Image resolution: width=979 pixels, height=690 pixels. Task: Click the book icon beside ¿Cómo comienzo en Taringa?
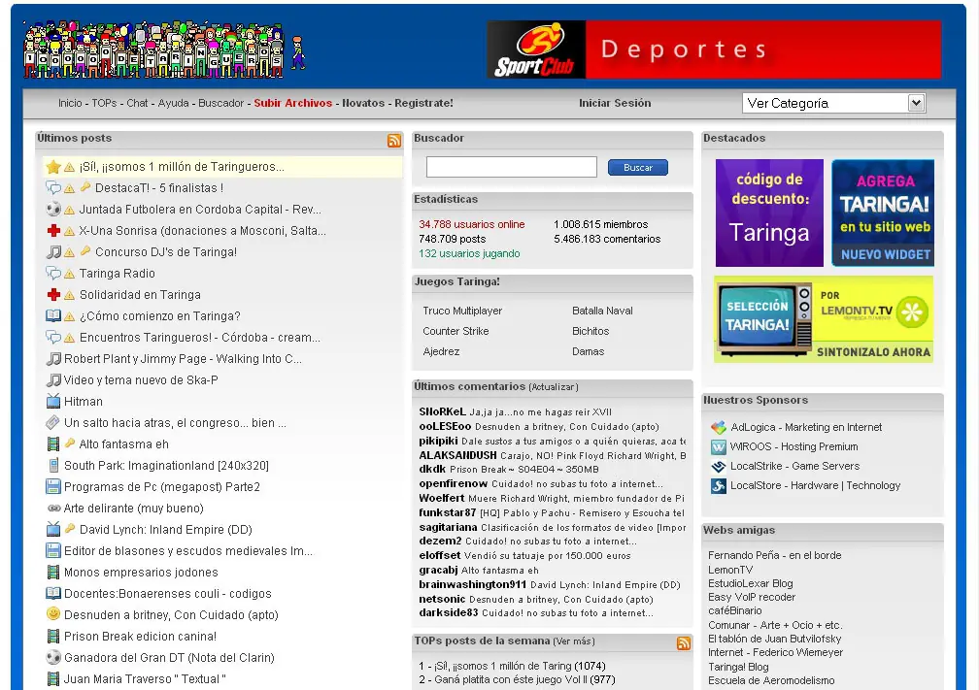(x=53, y=315)
